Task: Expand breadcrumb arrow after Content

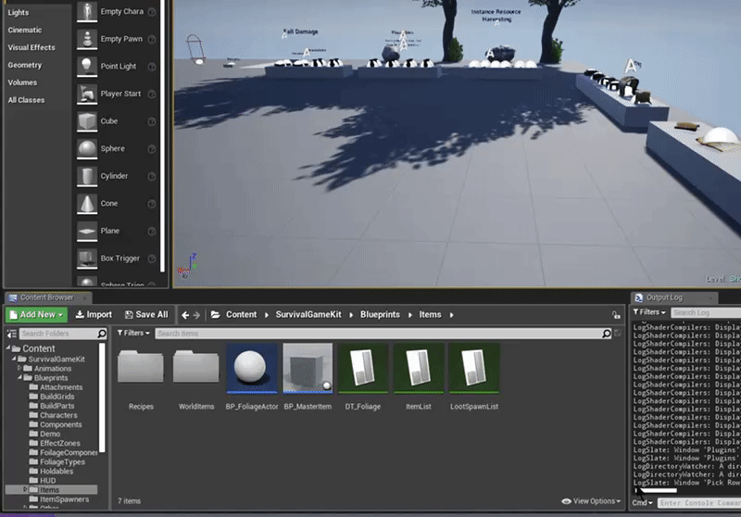Action: coord(267,315)
